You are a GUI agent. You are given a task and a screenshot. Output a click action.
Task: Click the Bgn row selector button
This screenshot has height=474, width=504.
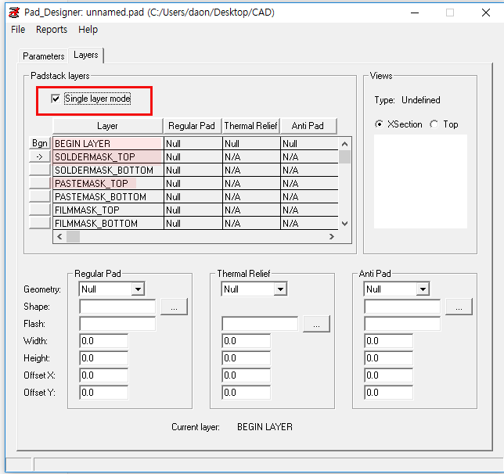(x=40, y=143)
